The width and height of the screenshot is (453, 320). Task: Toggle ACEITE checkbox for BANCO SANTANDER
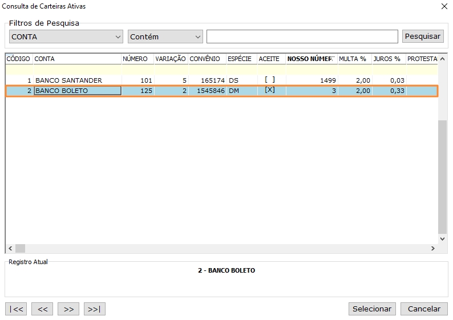pos(270,80)
